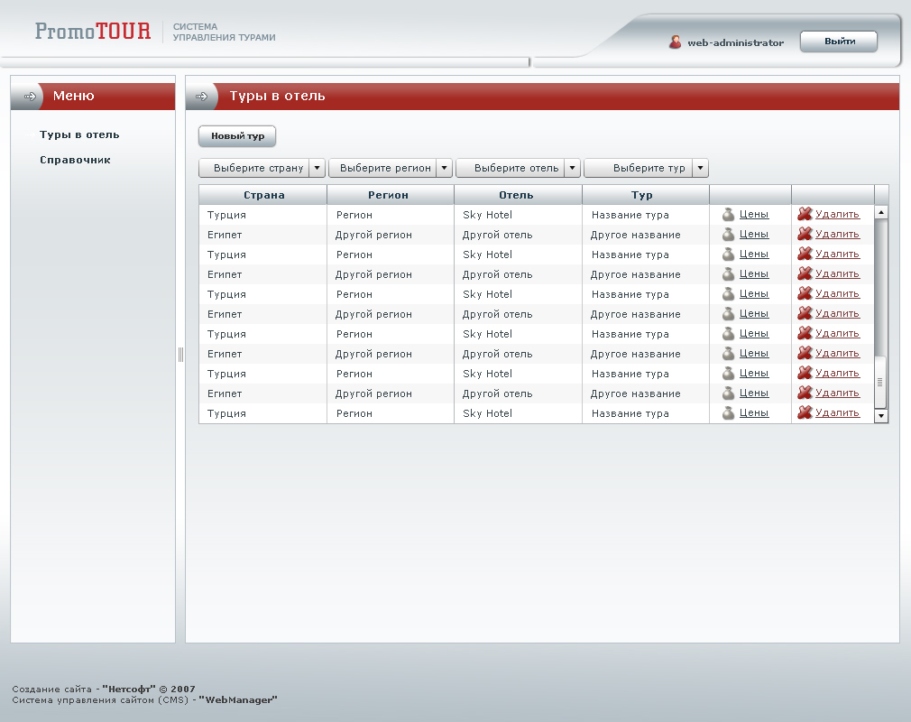Click Sky Hotel in the first table row

click(487, 215)
